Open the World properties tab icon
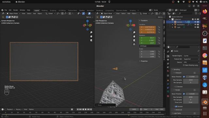Screen dimensions: 209x118 168,71
